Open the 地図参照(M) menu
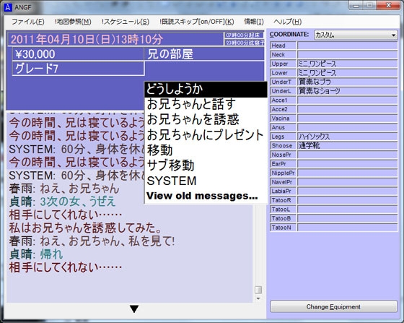 point(73,22)
